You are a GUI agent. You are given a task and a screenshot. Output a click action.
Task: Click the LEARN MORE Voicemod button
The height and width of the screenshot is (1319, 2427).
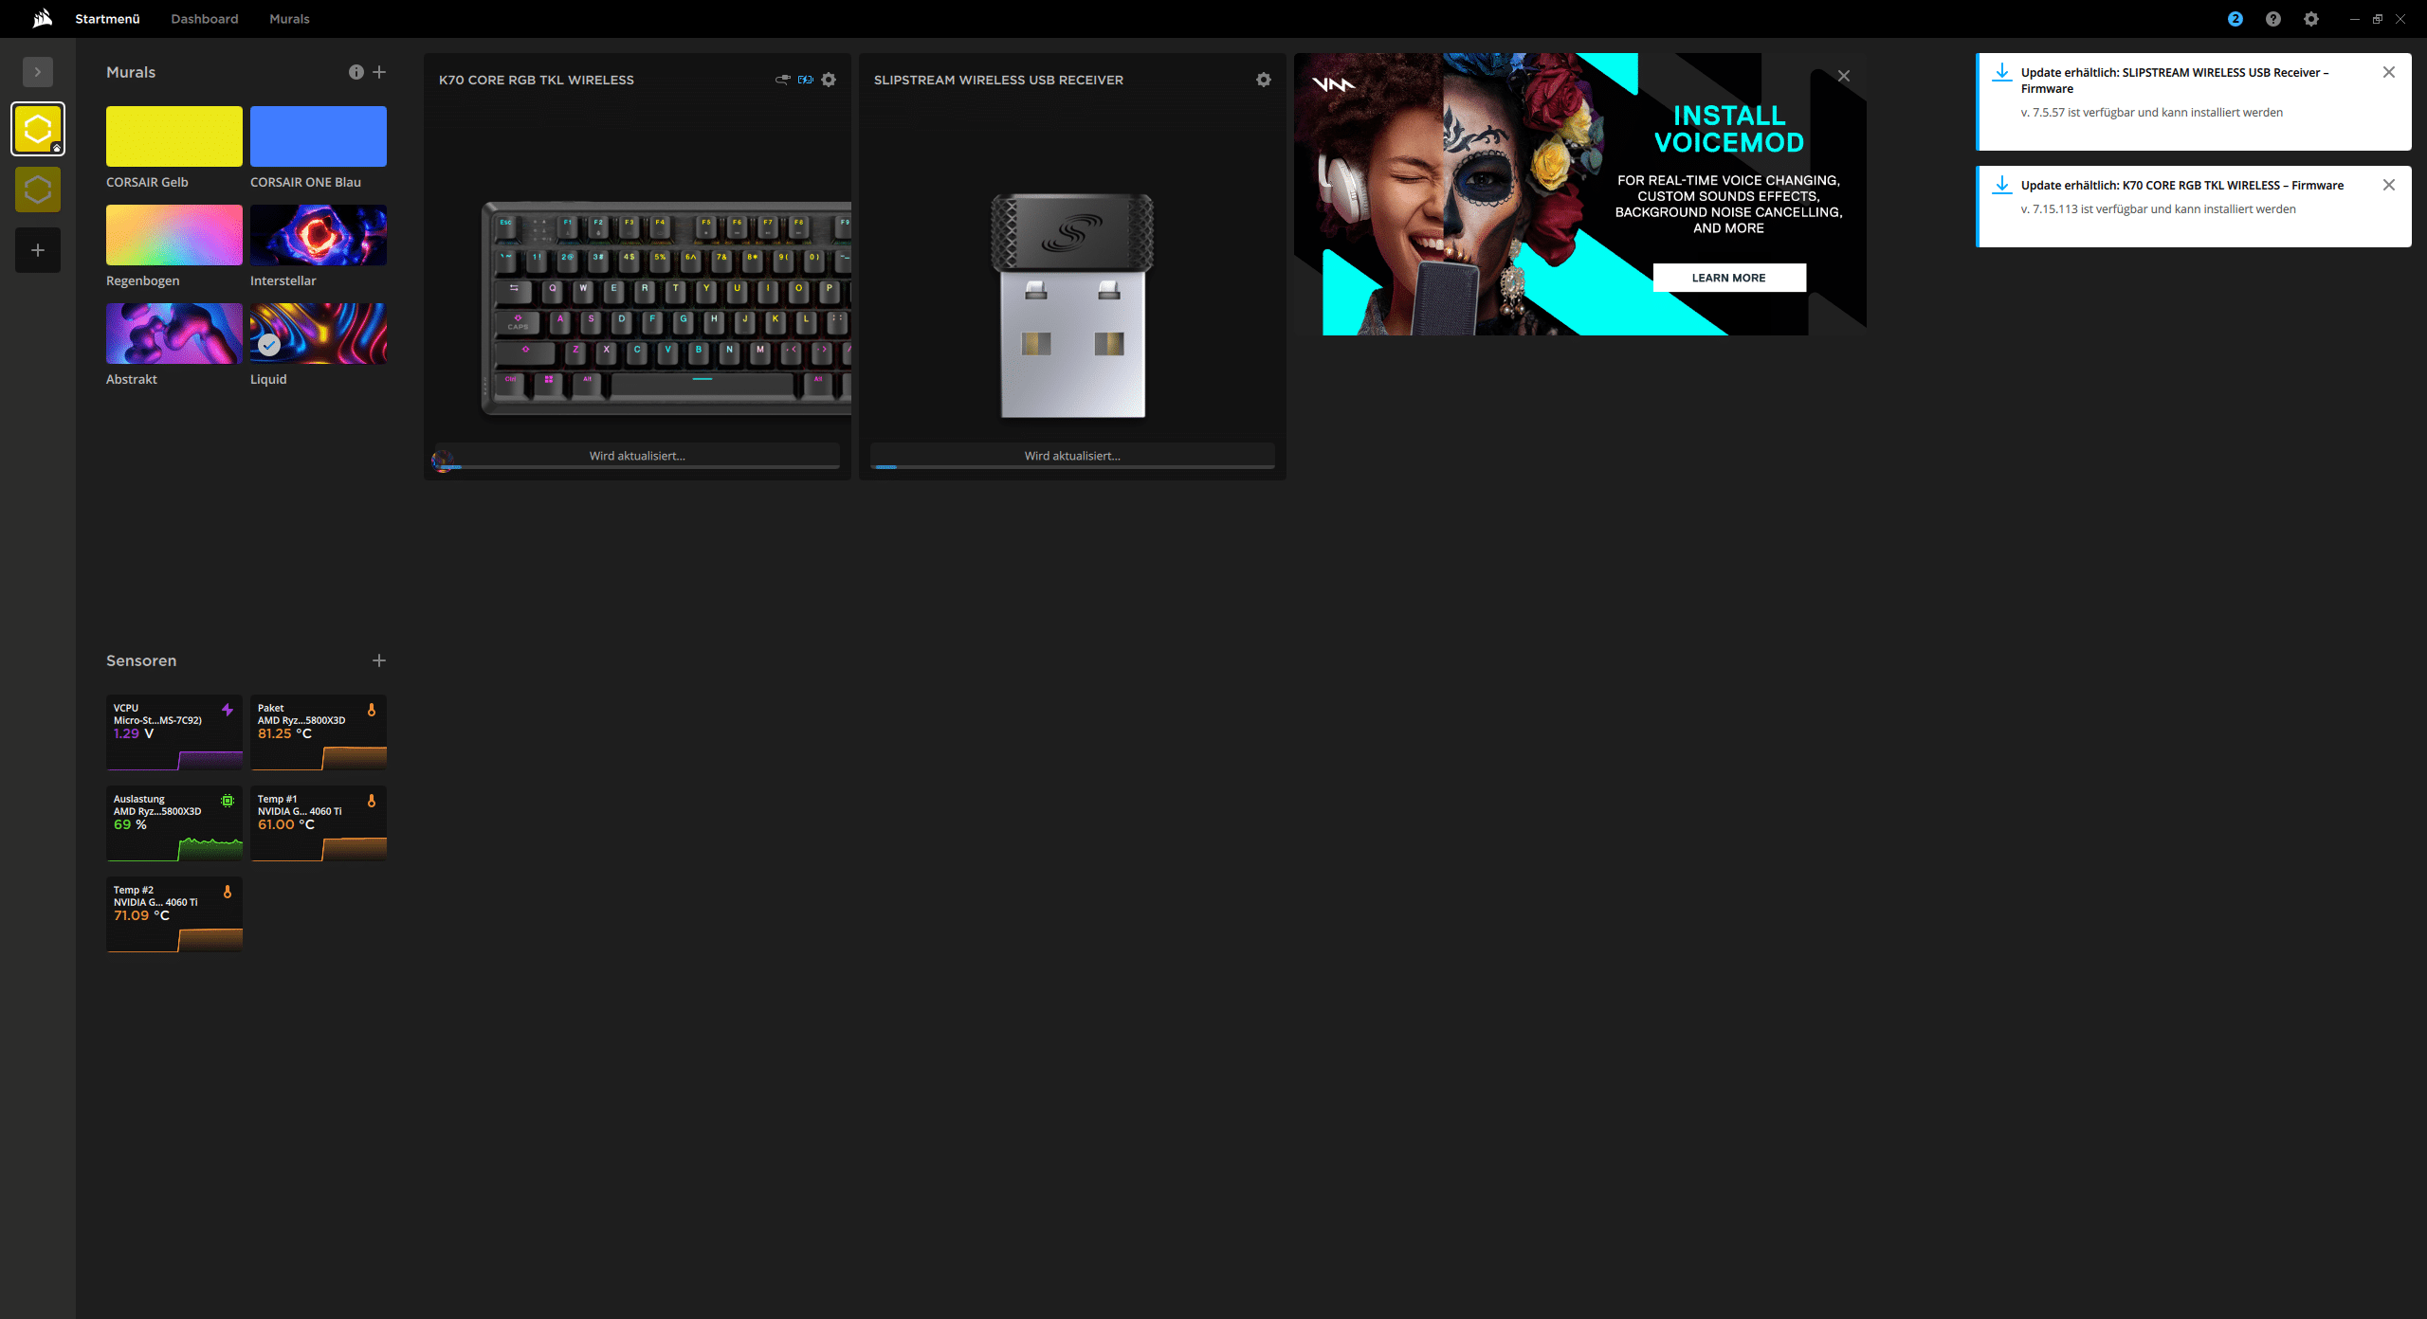1728,278
